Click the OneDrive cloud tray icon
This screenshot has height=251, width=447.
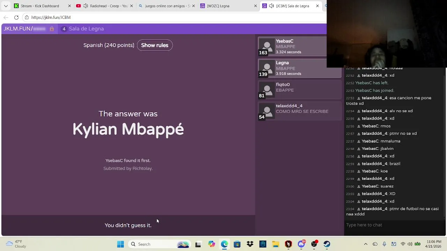point(375,244)
